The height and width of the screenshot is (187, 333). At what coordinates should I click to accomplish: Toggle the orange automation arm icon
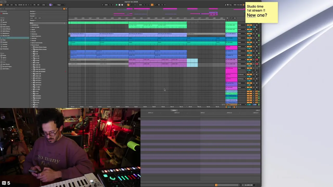tap(128, 5)
